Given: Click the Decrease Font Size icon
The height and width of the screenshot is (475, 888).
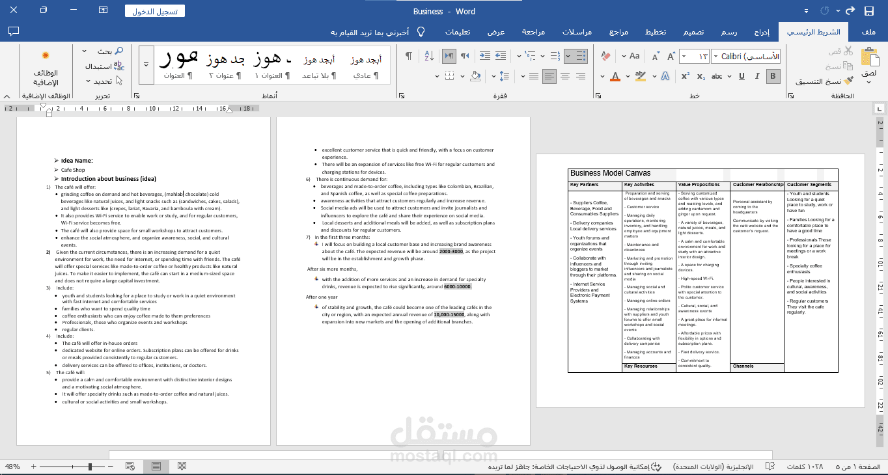Looking at the screenshot, I should [x=656, y=57].
